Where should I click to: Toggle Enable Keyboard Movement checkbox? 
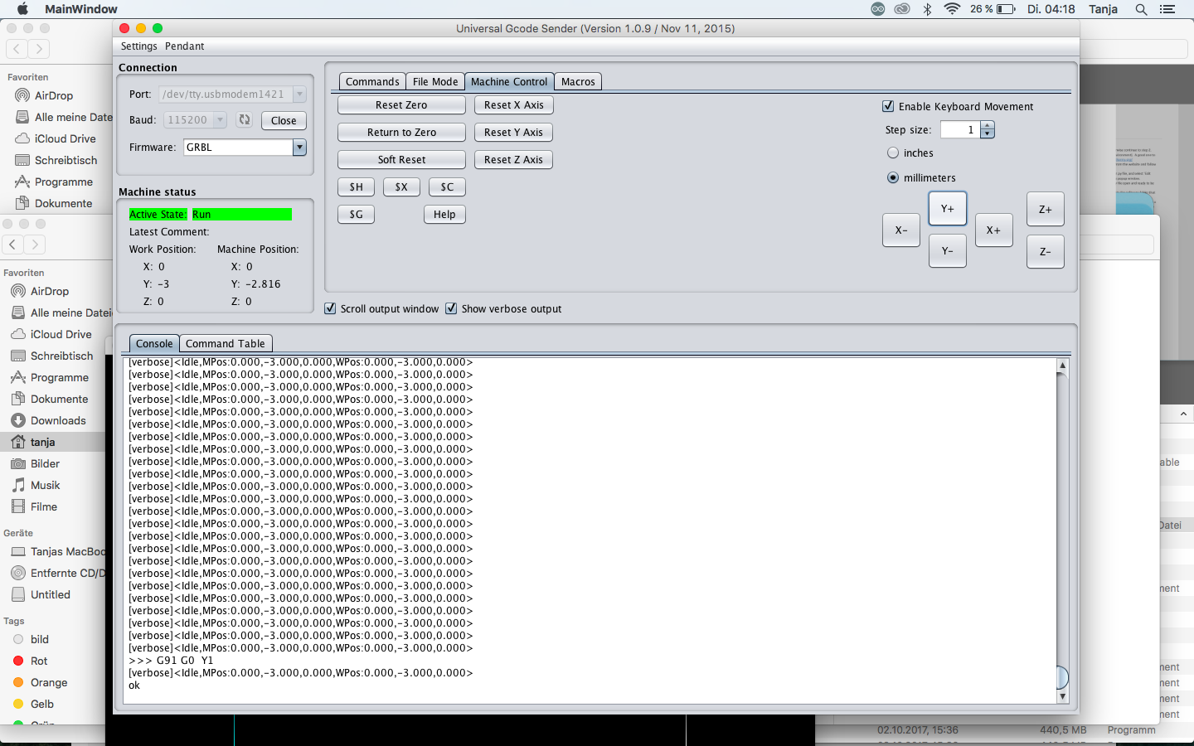(x=888, y=106)
